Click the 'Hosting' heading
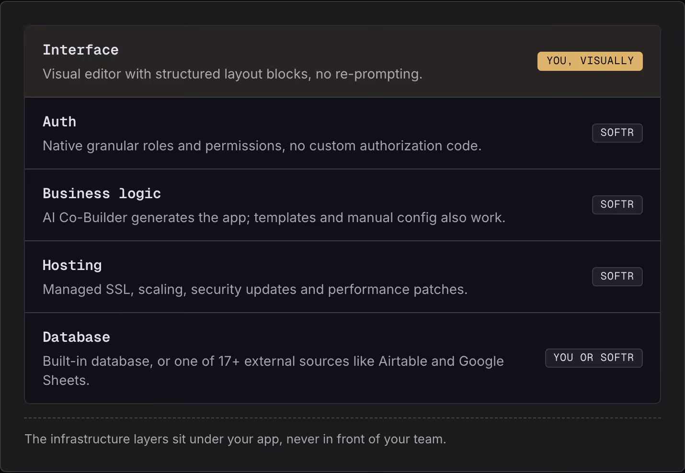The height and width of the screenshot is (473, 685). tap(72, 265)
